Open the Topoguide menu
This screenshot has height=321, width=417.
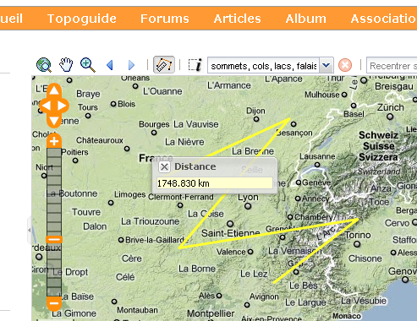pos(82,19)
